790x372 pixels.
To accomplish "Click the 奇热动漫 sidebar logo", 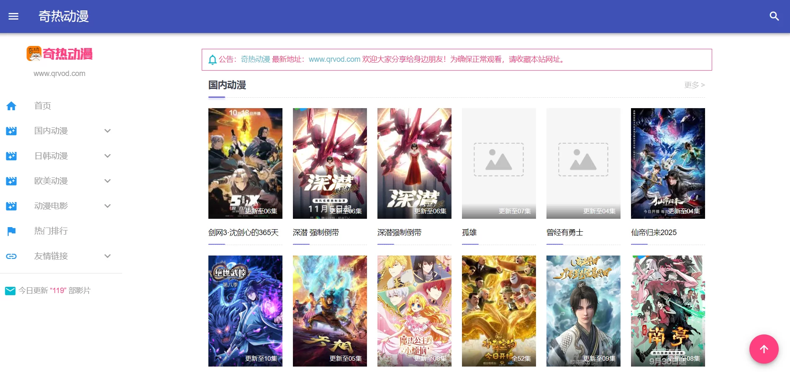I will point(59,54).
